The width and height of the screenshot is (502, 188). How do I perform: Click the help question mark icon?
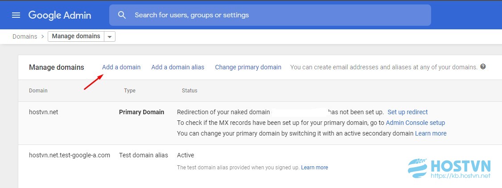click(483, 67)
